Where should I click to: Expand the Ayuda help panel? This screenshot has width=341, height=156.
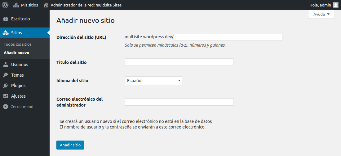tap(321, 15)
